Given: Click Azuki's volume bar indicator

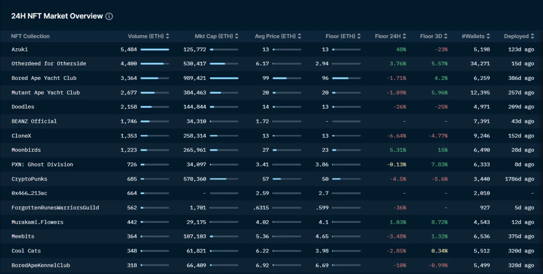Looking at the screenshot, I should click(x=155, y=50).
